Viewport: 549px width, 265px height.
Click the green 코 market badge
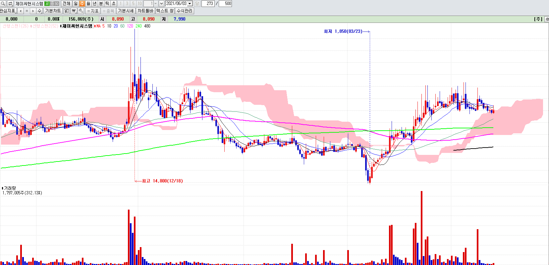point(47,3)
